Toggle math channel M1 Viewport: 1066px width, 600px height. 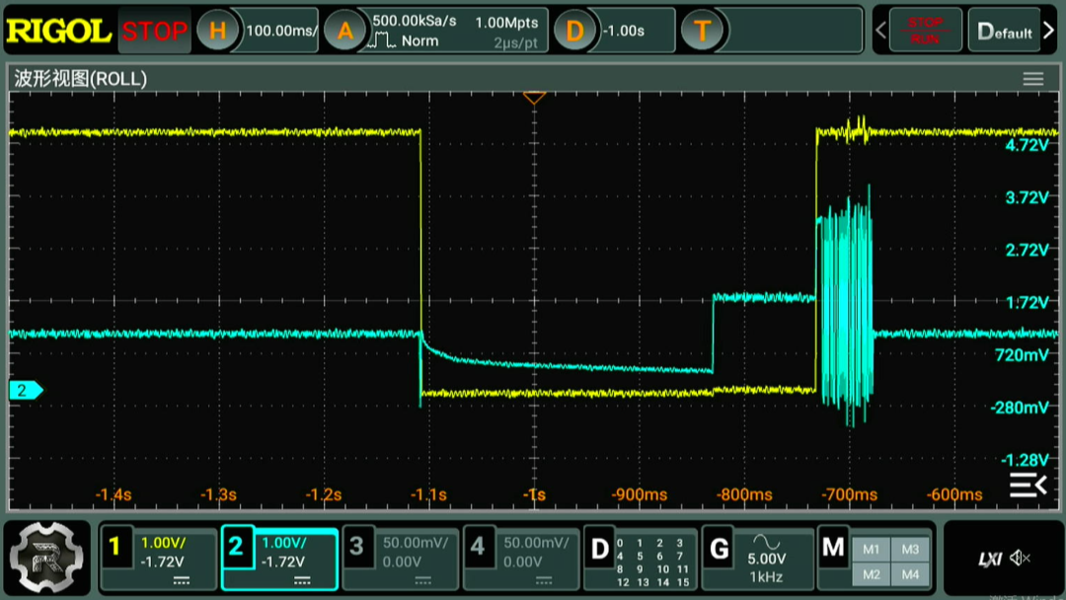(x=871, y=550)
